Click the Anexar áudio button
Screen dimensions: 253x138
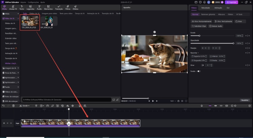click(x=216, y=26)
